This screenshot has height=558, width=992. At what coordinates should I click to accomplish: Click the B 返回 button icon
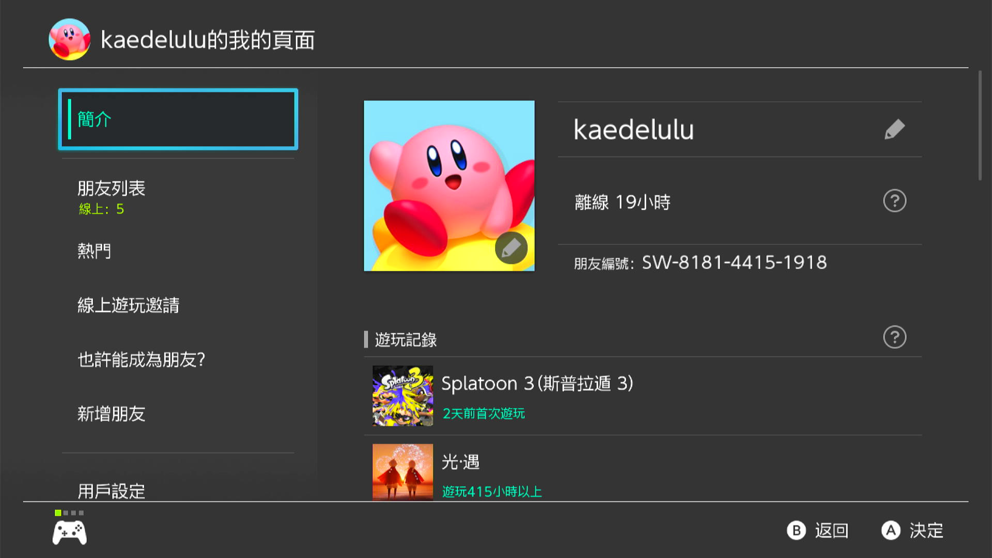[x=796, y=531]
